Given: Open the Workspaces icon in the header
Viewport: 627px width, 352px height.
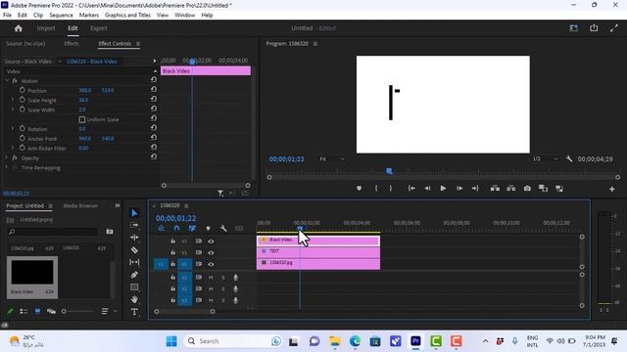Looking at the screenshot, I should click(574, 28).
